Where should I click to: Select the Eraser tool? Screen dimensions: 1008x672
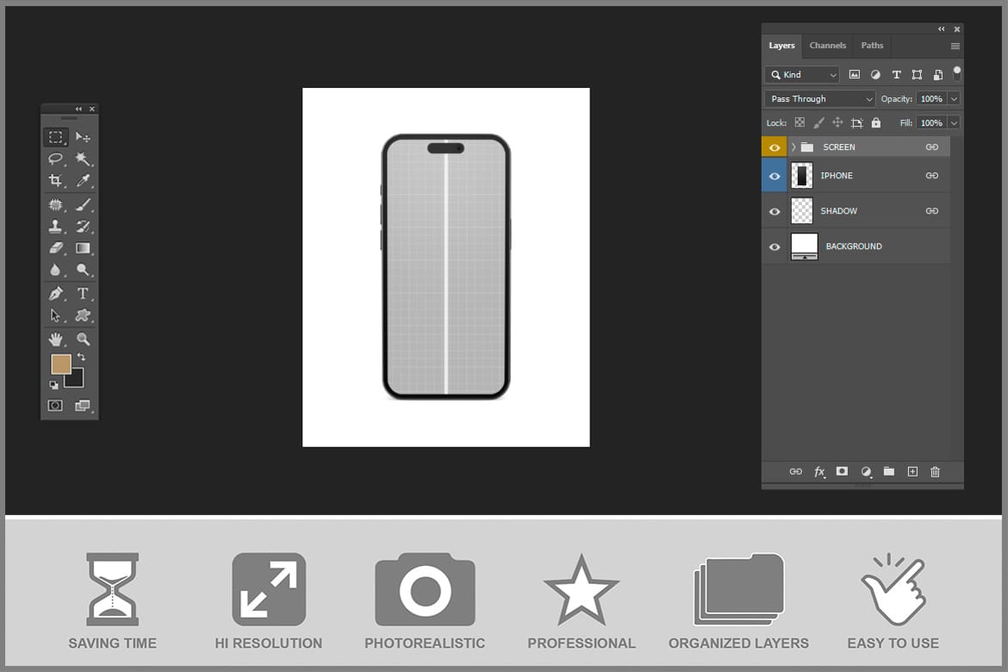point(56,247)
